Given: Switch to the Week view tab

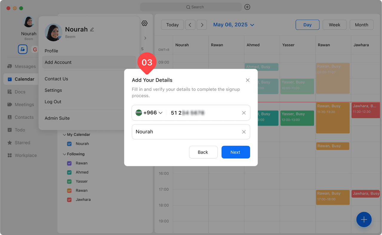Looking at the screenshot, I should 334,25.
